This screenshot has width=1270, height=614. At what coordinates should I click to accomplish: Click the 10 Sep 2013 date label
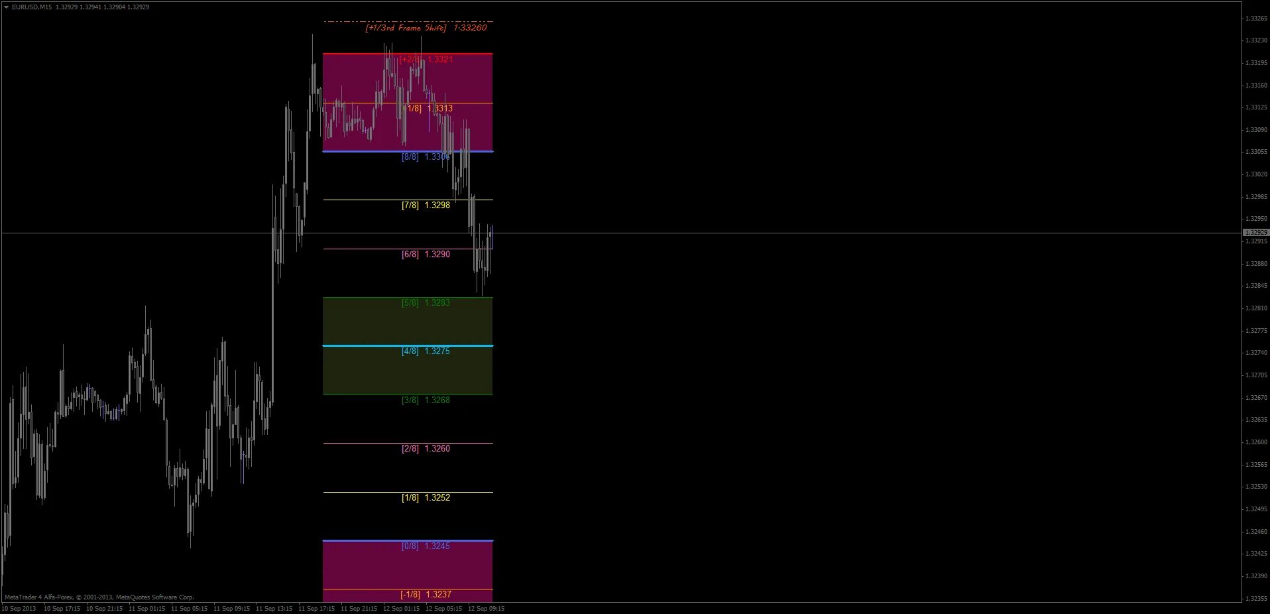pyautogui.click(x=19, y=609)
